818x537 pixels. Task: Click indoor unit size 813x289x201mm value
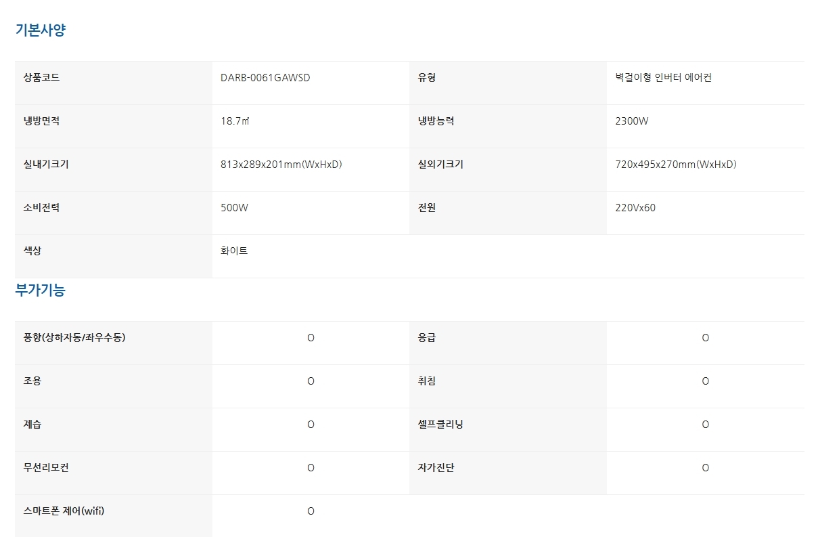pyautogui.click(x=281, y=165)
